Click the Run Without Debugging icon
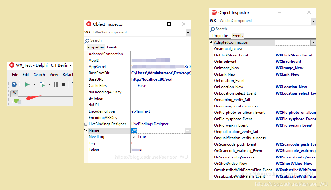Image resolution: width=331 pixels, height=190 pixels. coord(42,84)
